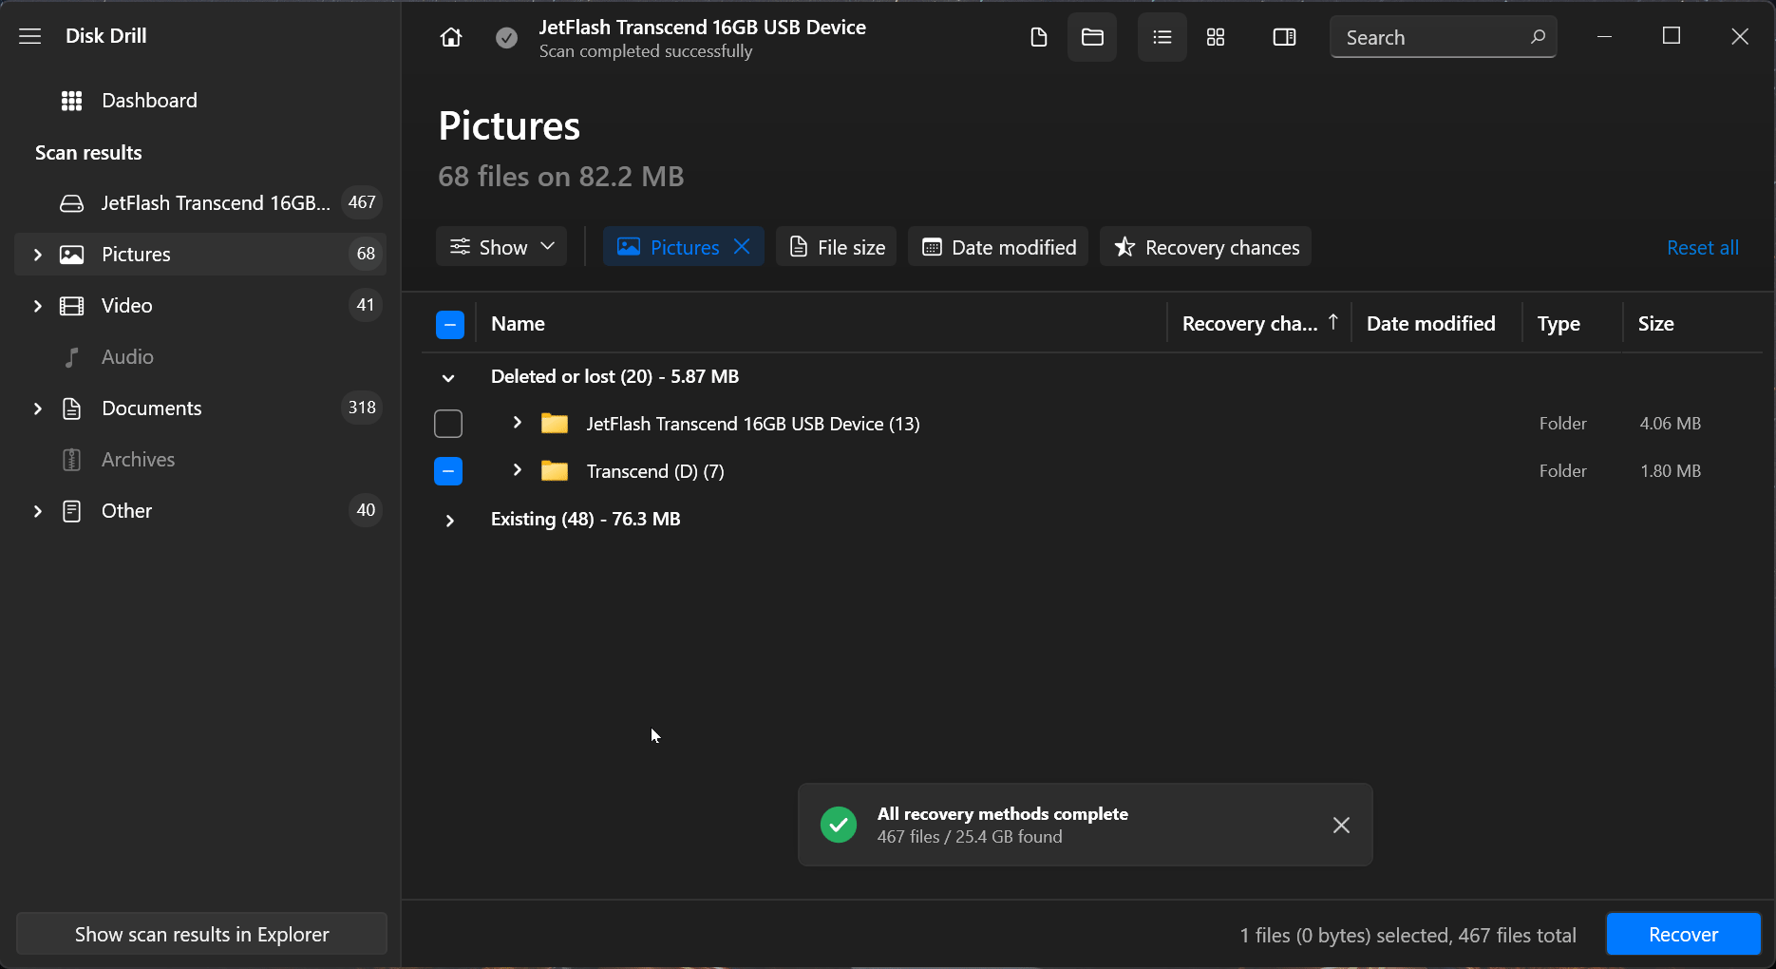Expand Other sidebar chevron
This screenshot has height=969, width=1776.
[38, 511]
